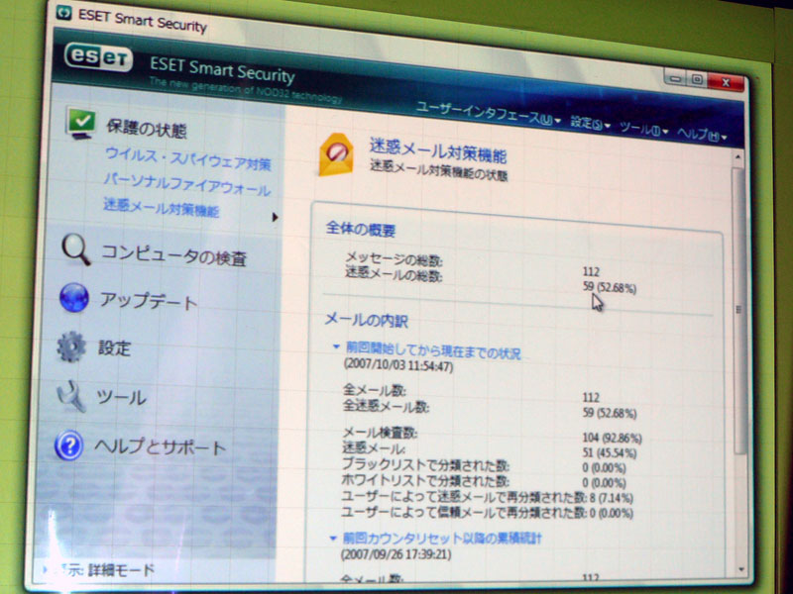Click the value 104 (92.86%)
Viewport: 793px width, 594px height.
612,438
